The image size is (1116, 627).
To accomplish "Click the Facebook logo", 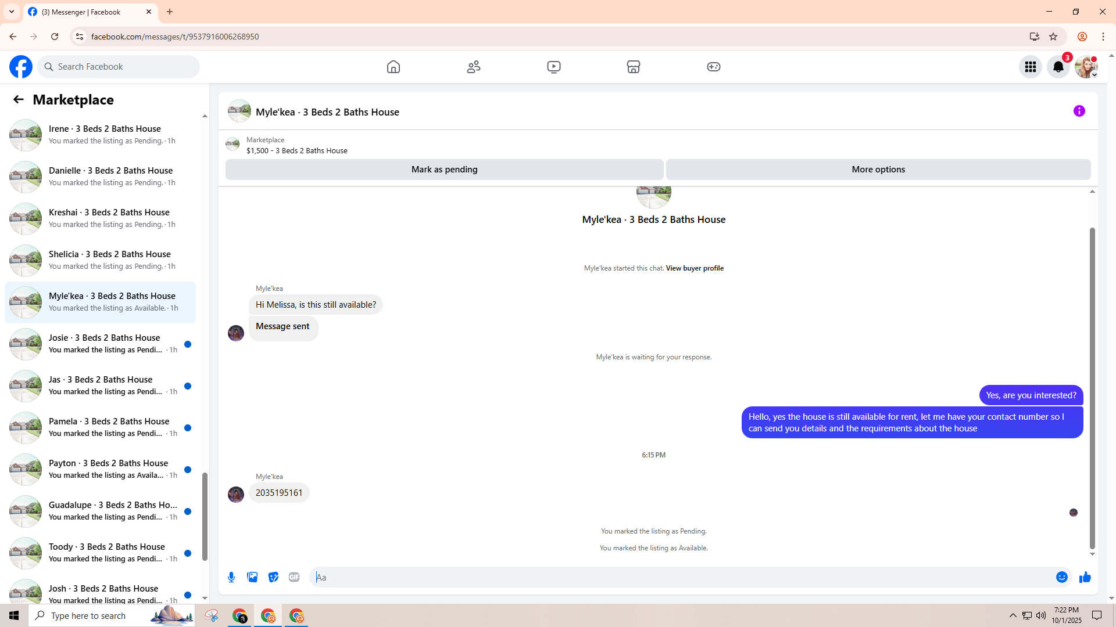I will [x=21, y=67].
